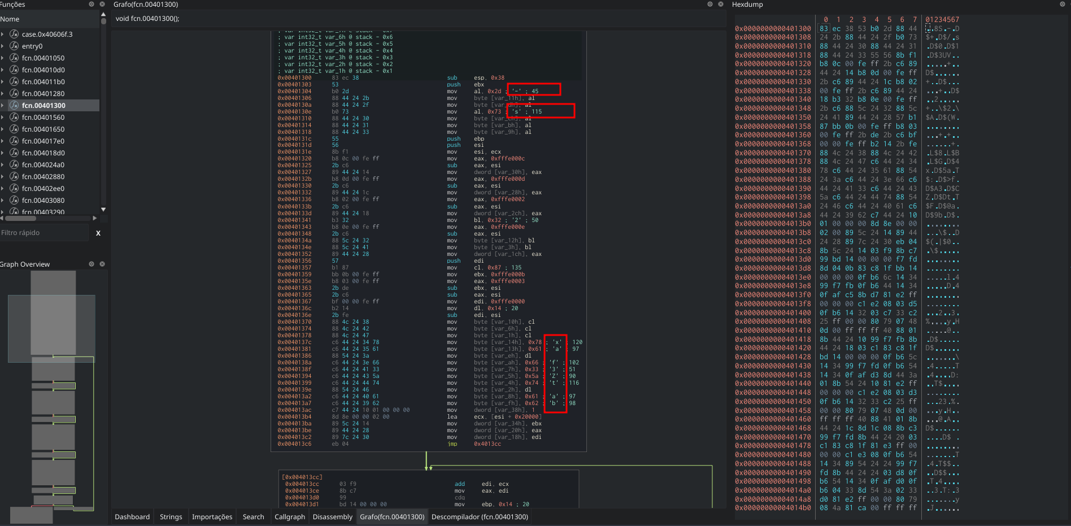Click function icon beside fcn.00402880
The width and height of the screenshot is (1071, 526).
click(14, 176)
